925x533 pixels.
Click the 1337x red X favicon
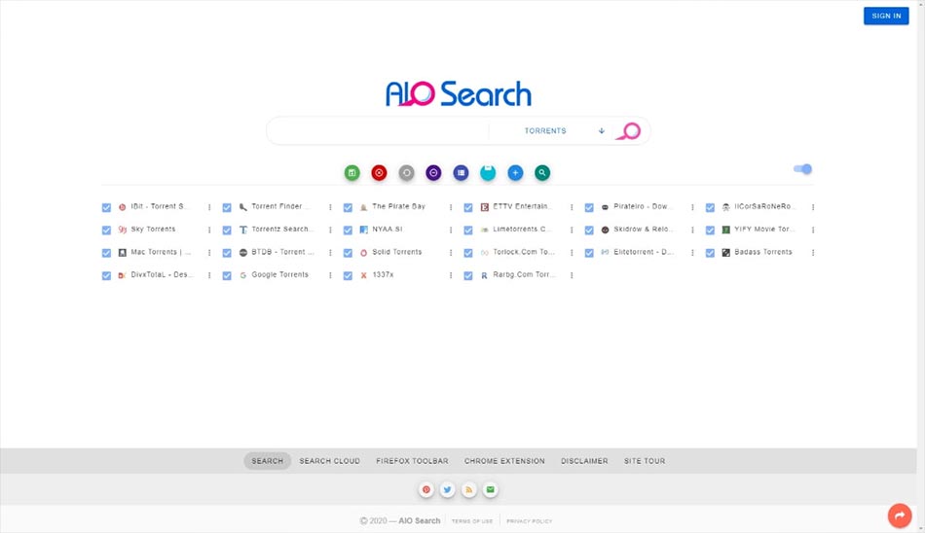coord(363,275)
